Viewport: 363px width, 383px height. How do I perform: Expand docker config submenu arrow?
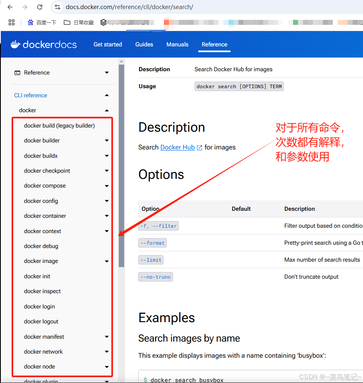(107, 201)
